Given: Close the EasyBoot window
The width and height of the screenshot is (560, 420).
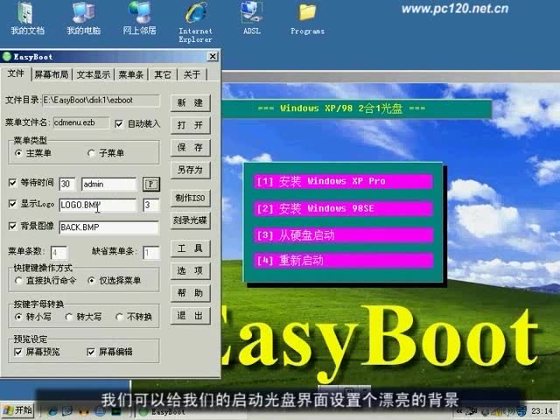Looking at the screenshot, I should (x=213, y=56).
